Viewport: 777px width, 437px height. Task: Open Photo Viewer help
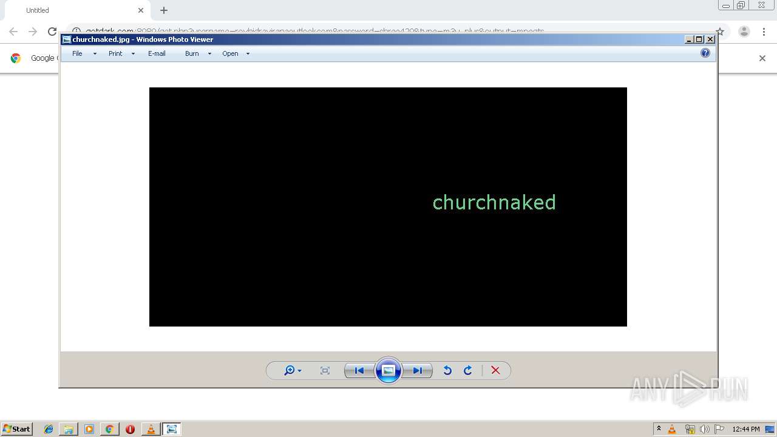[x=705, y=53]
